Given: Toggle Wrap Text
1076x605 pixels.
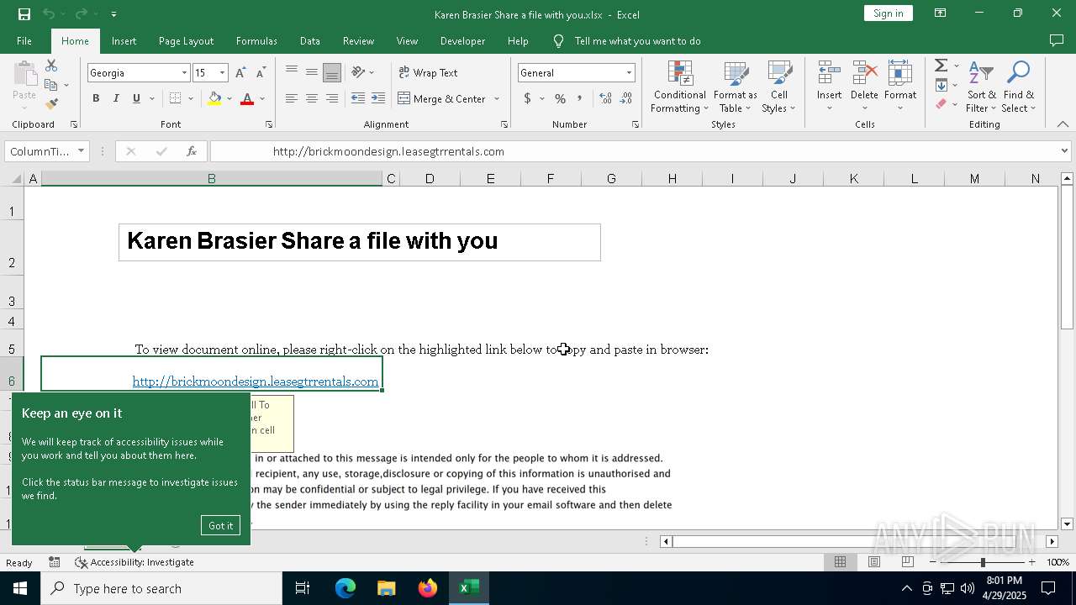Looking at the screenshot, I should [428, 73].
